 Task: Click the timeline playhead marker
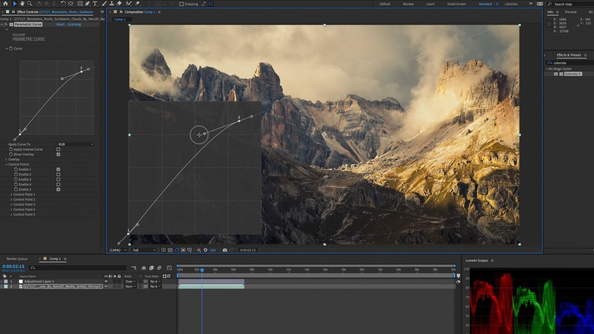202,270
